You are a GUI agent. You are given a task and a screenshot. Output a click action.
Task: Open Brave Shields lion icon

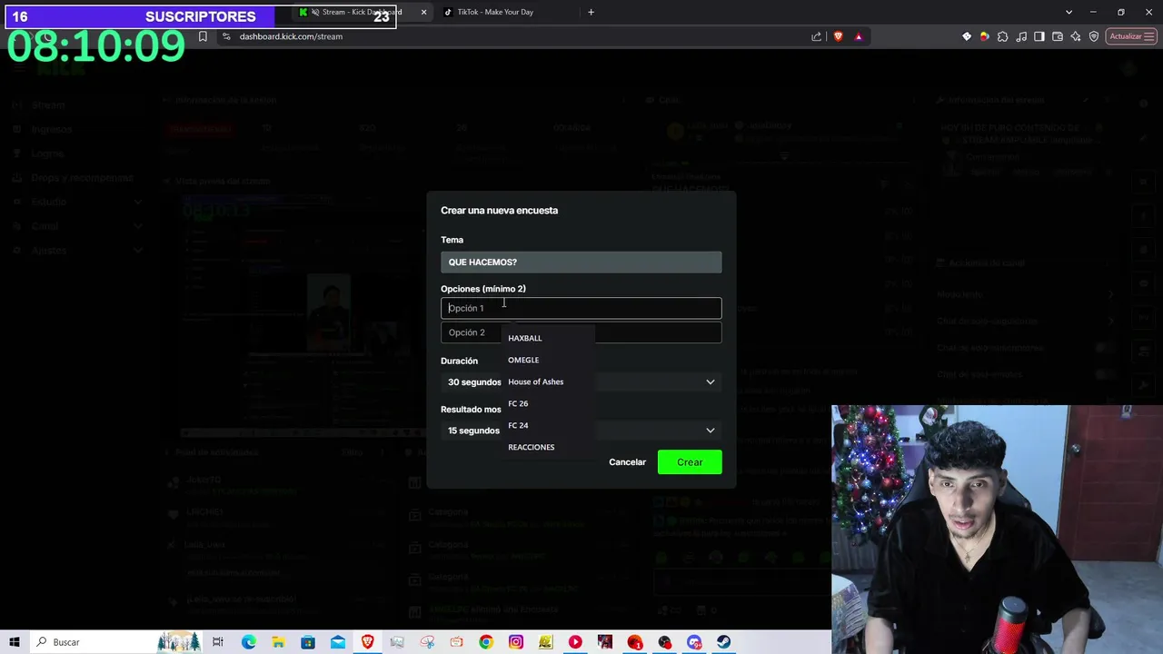point(838,36)
